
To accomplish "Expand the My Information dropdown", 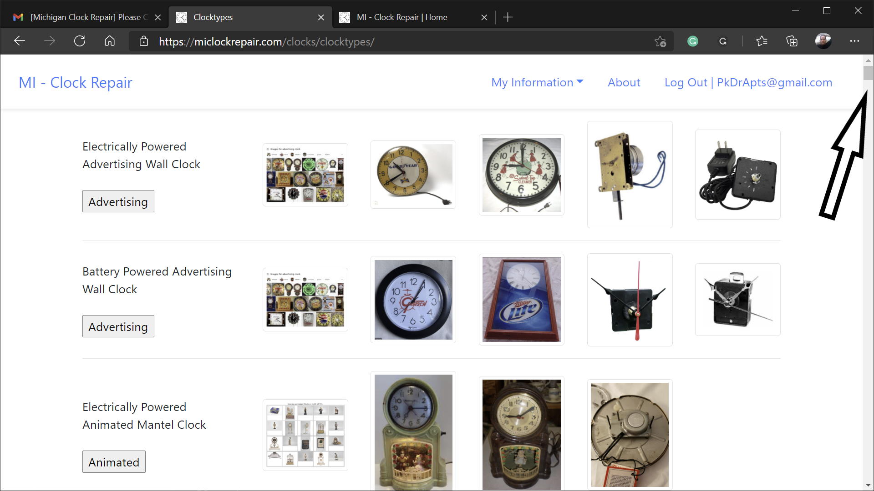I will 537,82.
